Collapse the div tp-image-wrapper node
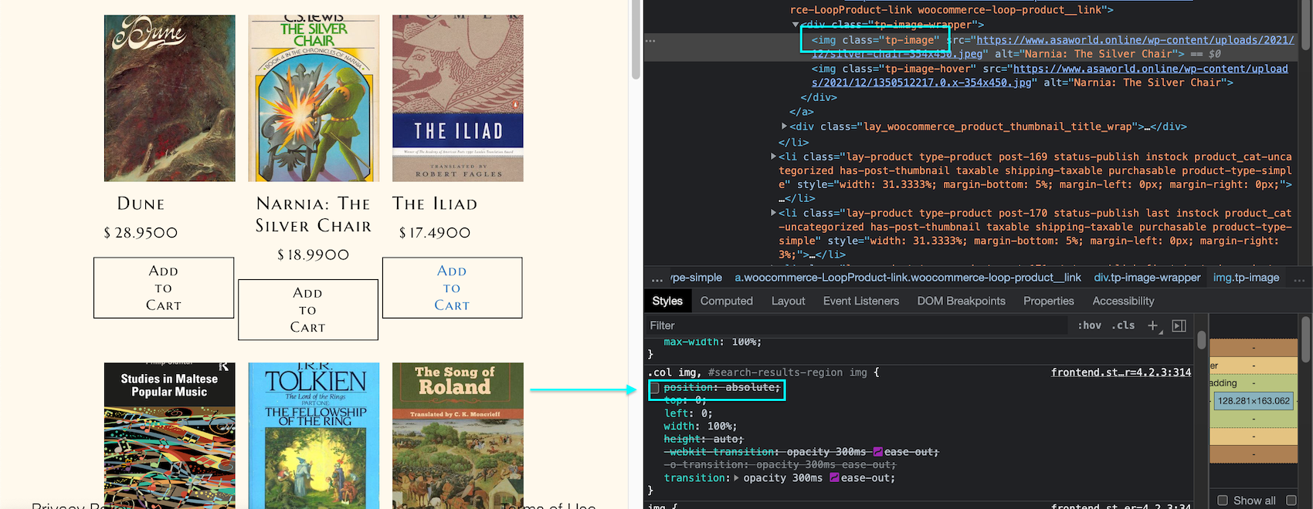1313x509 pixels. pos(796,25)
